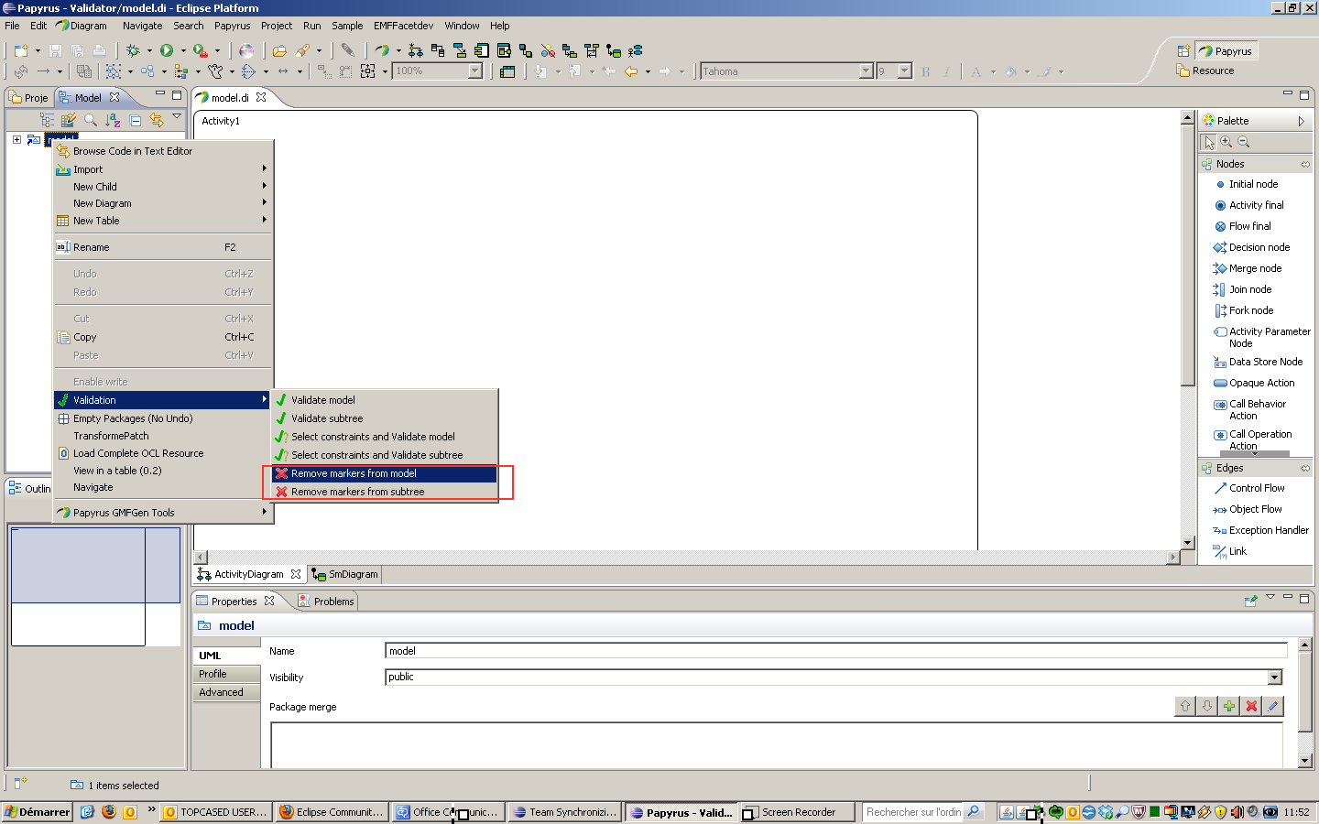Screen dimensions: 1319x824
Task: Select the Join node palette tool
Action: [1242, 289]
